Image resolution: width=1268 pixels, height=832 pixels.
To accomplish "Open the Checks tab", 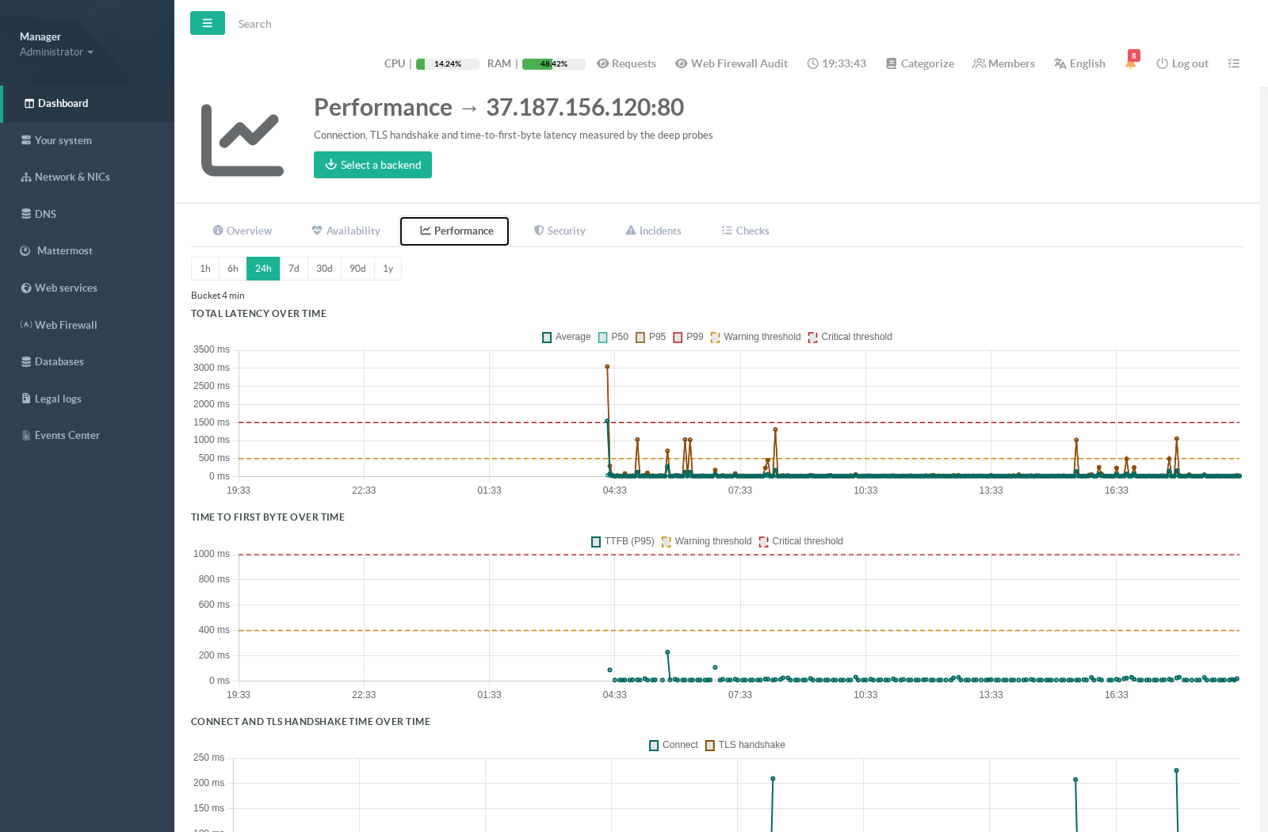I will [745, 231].
